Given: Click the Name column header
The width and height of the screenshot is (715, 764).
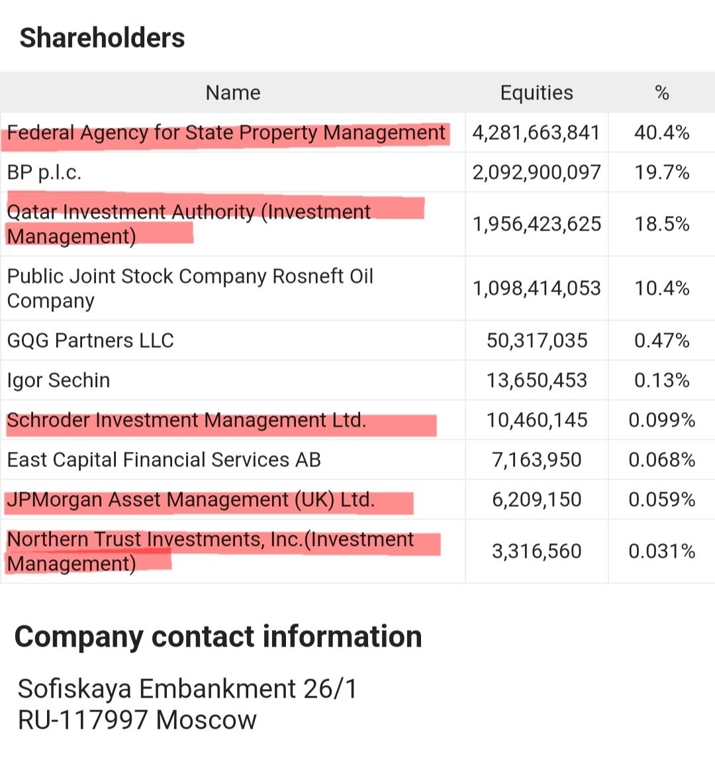Looking at the screenshot, I should [x=233, y=93].
